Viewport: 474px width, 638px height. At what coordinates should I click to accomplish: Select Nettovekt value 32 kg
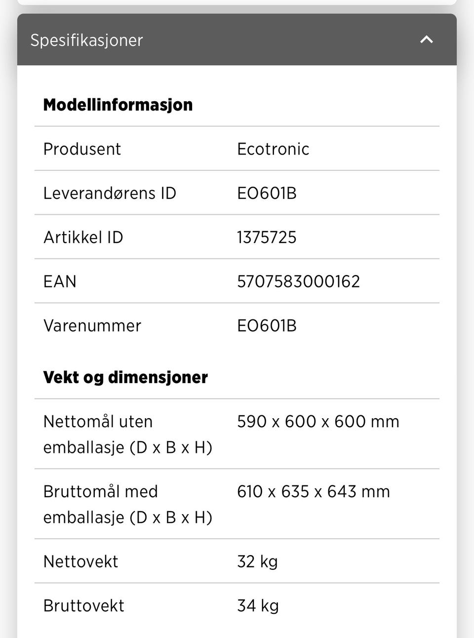[257, 561]
